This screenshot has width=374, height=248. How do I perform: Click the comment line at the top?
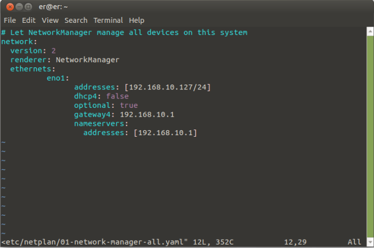[124, 32]
